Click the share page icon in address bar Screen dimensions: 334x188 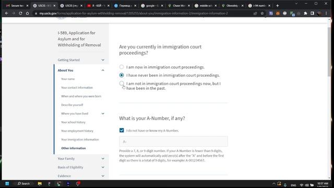[x=255, y=13]
